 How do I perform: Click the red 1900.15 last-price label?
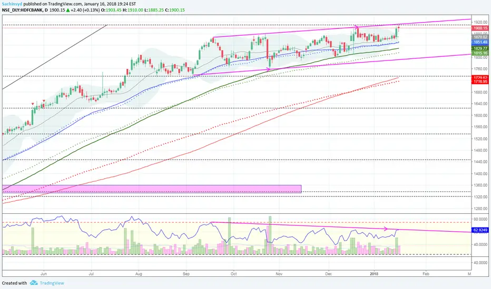(480, 28)
